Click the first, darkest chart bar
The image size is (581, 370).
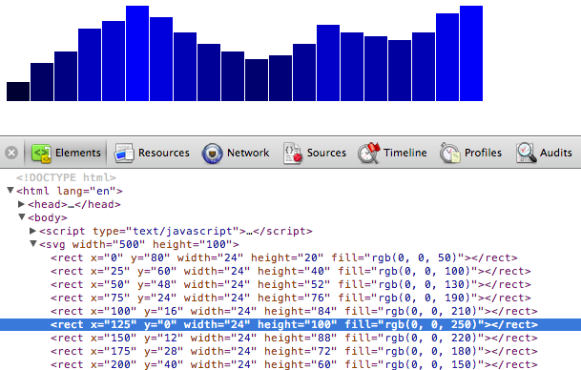(x=18, y=92)
